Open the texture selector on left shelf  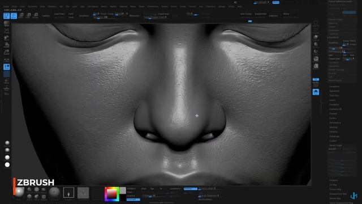tap(6, 45)
